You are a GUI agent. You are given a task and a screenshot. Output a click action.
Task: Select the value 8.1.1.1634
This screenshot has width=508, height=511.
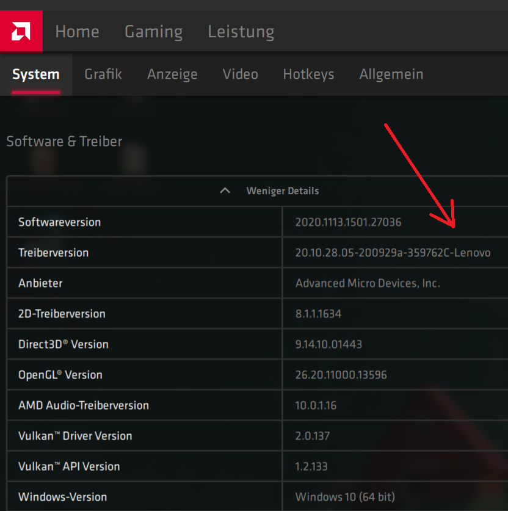click(318, 314)
